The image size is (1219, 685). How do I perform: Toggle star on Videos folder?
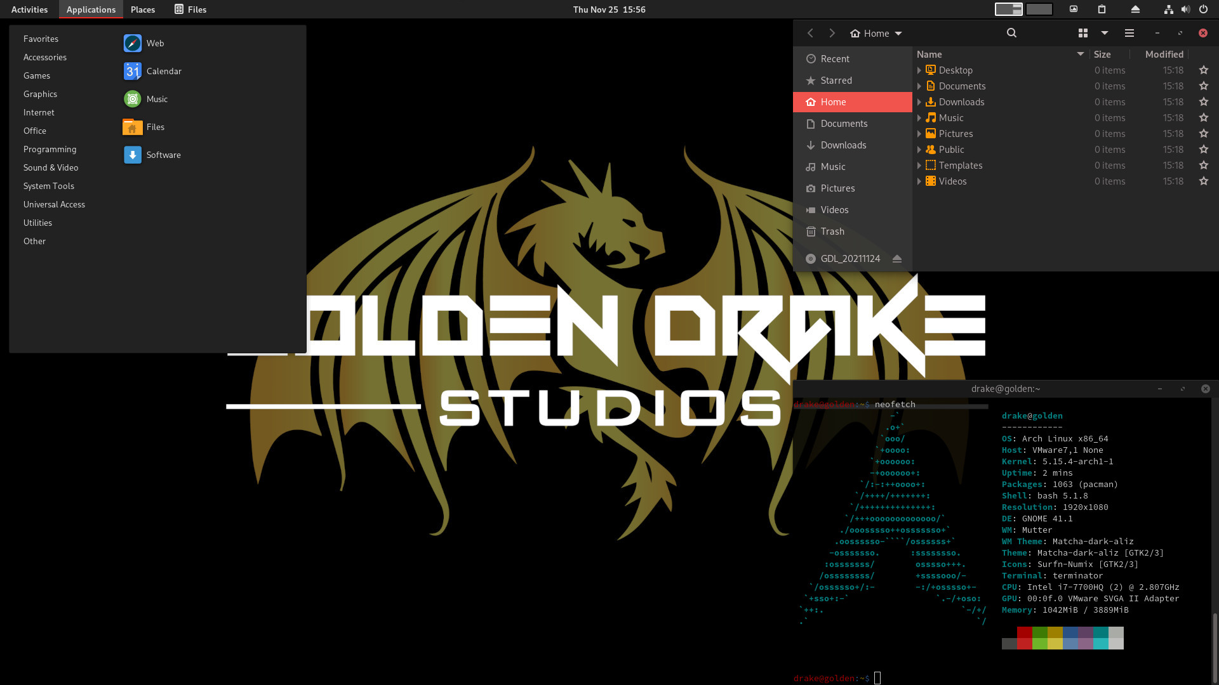[1203, 181]
